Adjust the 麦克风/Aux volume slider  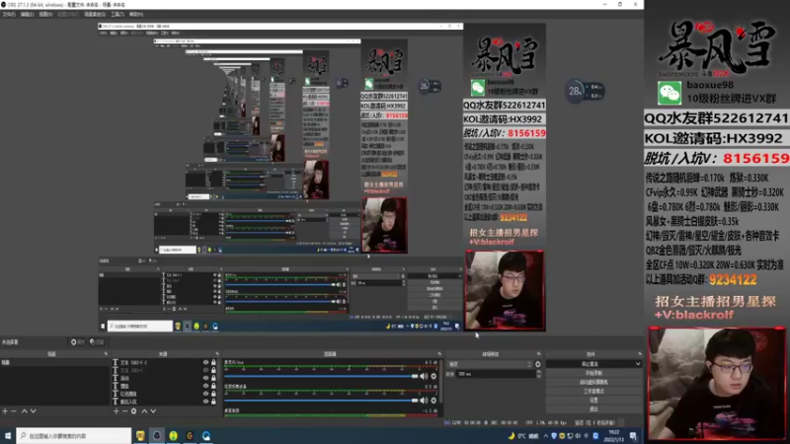[x=321, y=376]
